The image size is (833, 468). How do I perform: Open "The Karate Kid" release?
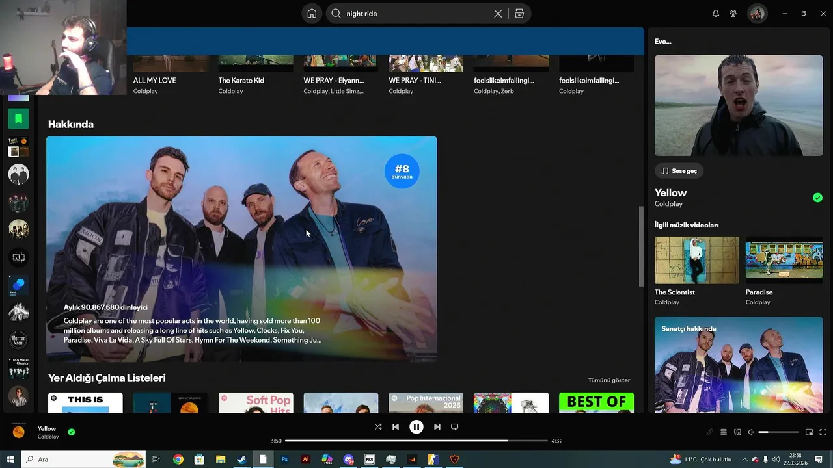[x=241, y=81]
